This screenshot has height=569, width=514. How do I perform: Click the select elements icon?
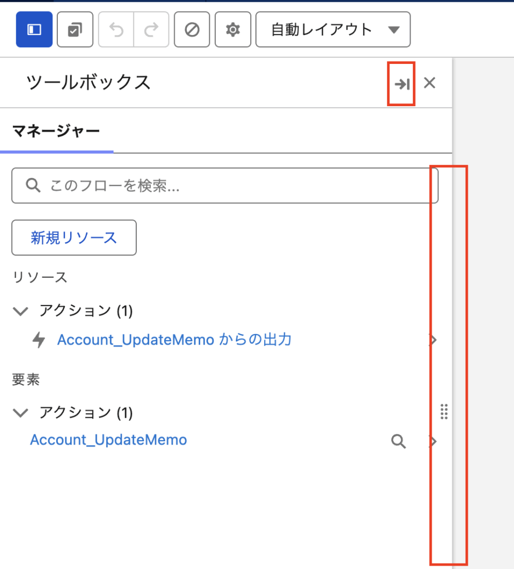pos(75,30)
